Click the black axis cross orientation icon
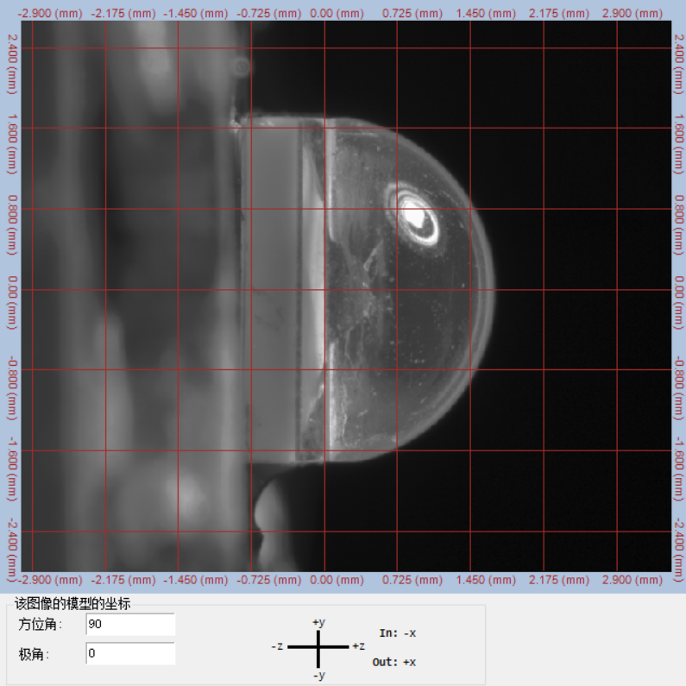686x686 pixels. (x=318, y=646)
